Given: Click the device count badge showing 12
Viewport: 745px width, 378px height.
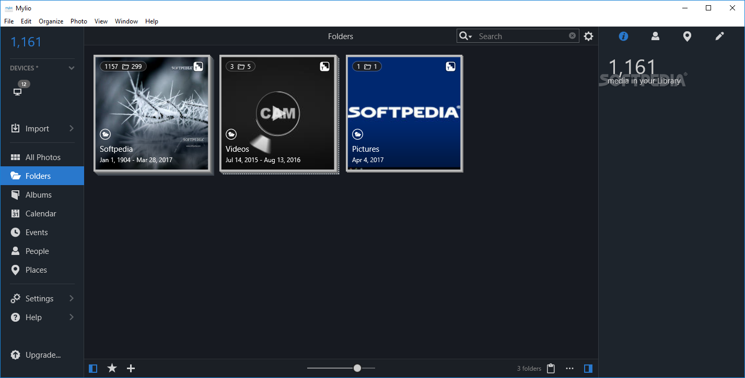Looking at the screenshot, I should (24, 84).
